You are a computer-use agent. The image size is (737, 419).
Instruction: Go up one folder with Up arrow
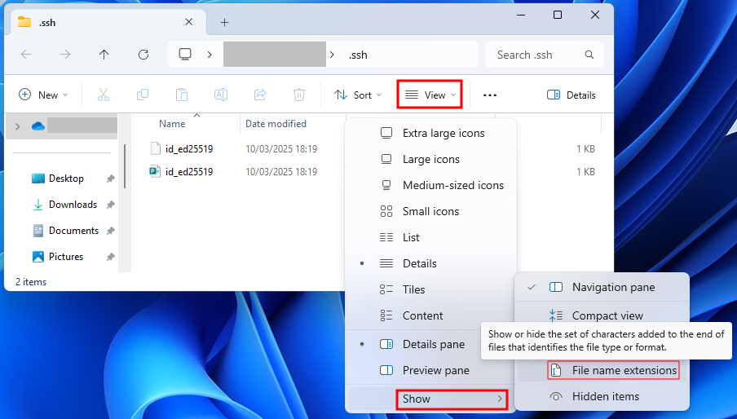tap(104, 55)
